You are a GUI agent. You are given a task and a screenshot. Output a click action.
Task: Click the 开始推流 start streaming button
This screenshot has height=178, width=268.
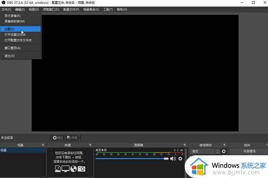coord(249,151)
